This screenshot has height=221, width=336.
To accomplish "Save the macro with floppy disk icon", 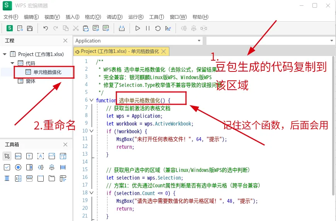I will click(x=30, y=28).
